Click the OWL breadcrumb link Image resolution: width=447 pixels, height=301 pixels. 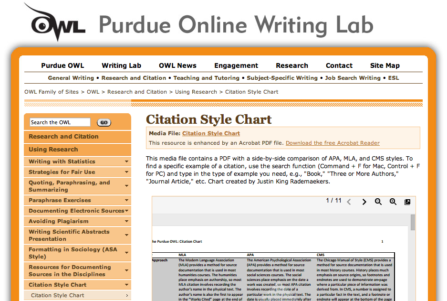(x=93, y=92)
